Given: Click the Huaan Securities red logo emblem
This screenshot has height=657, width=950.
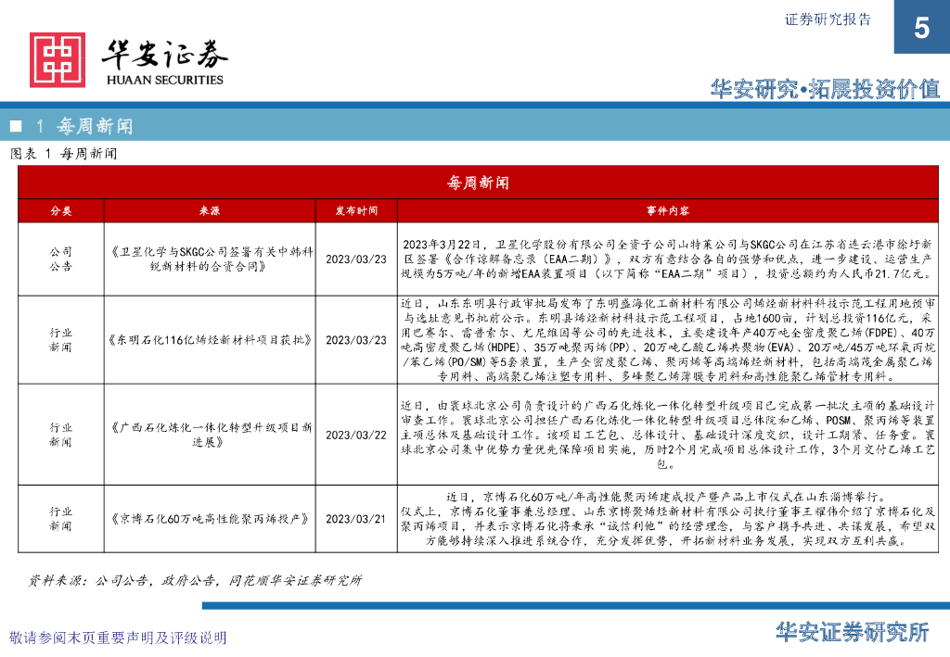Looking at the screenshot, I should coord(58,60).
